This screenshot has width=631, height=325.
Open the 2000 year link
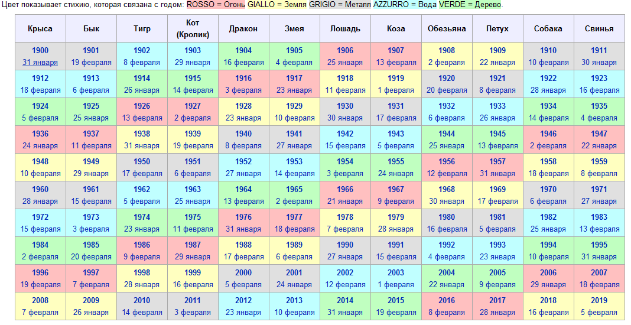coord(243,273)
